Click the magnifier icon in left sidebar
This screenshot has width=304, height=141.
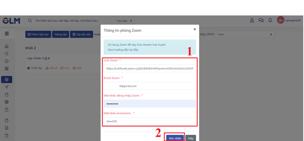(x=7, y=54)
